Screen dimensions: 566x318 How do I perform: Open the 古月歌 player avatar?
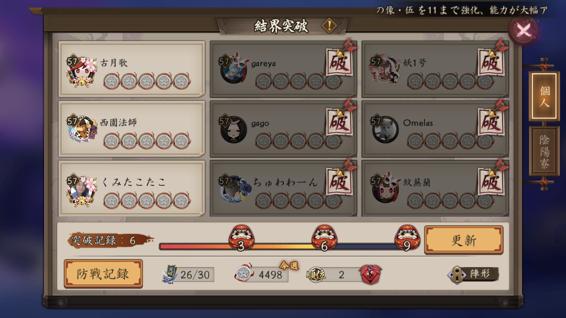coord(82,70)
